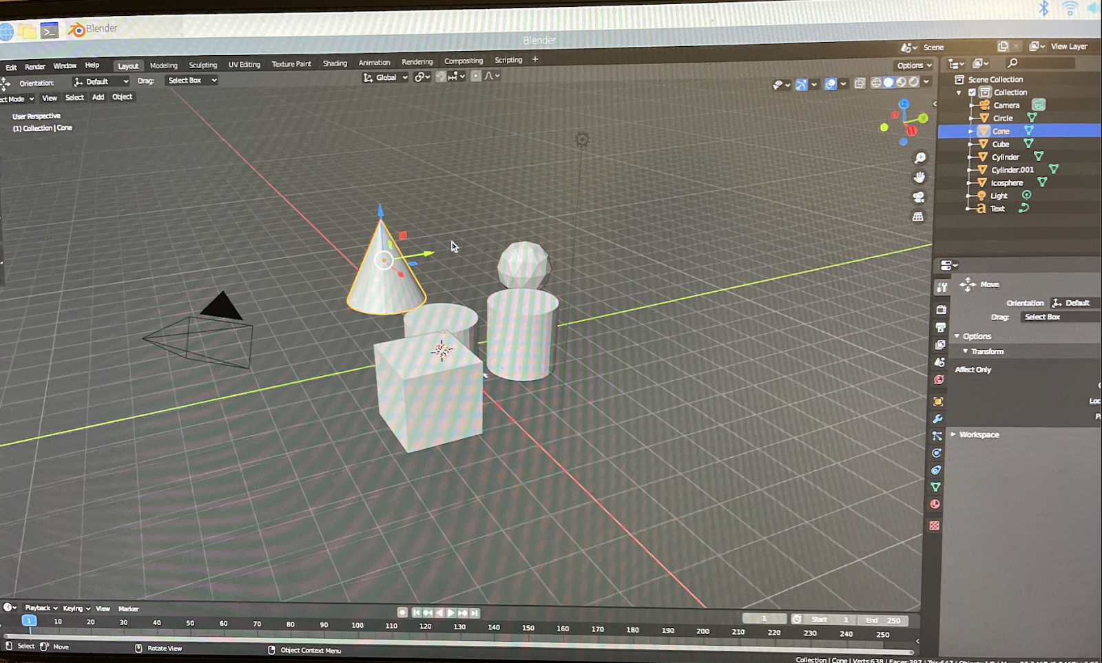The width and height of the screenshot is (1102, 663).
Task: Open the Object Data mesh tab
Action: 935,487
